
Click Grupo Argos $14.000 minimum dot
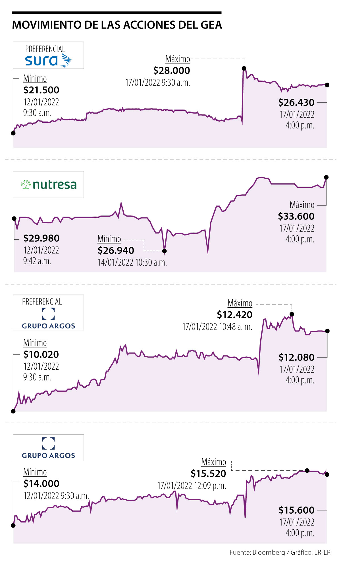click(13, 525)
